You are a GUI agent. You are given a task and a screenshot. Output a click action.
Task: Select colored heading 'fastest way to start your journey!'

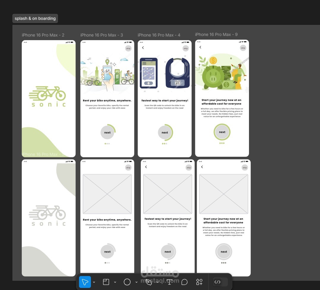[165, 101]
